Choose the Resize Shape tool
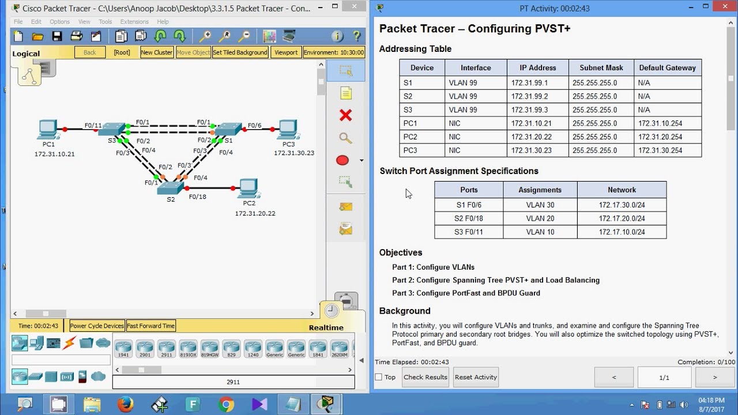738x415 pixels. click(346, 182)
